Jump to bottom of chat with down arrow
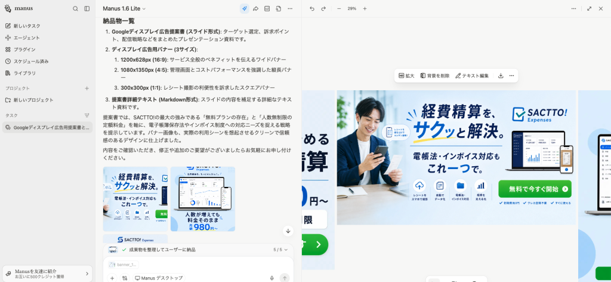 (288, 231)
